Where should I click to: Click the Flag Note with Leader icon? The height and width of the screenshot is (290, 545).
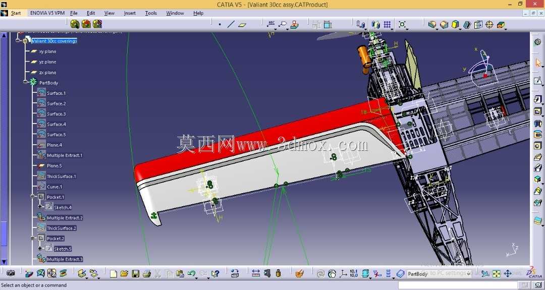tap(283, 24)
